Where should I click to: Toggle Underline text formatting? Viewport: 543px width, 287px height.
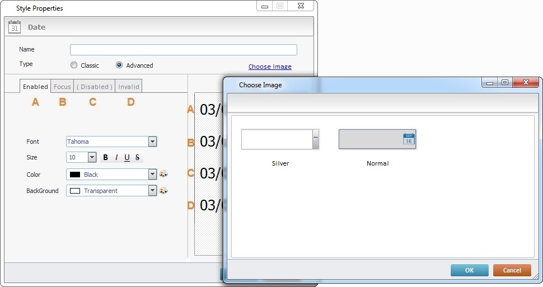click(x=127, y=158)
